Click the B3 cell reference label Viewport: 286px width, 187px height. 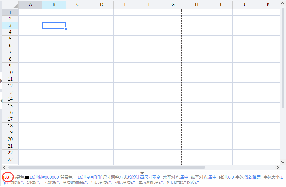coord(7,177)
